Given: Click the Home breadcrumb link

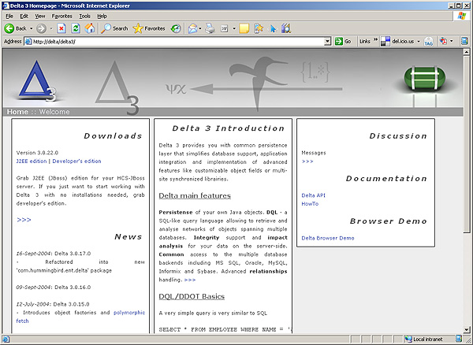Looking at the screenshot, I should [x=17, y=112].
